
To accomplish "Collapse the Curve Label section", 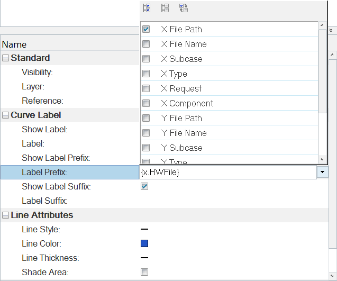I will point(5,115).
